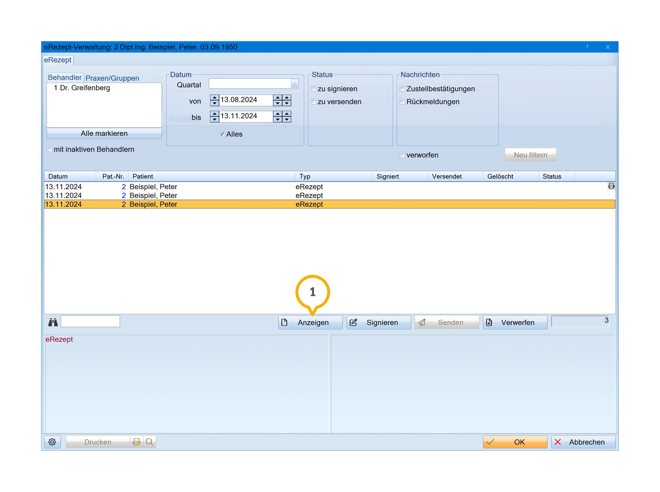
Task: Click Anzeigen to display the eRezept
Action: point(310,323)
